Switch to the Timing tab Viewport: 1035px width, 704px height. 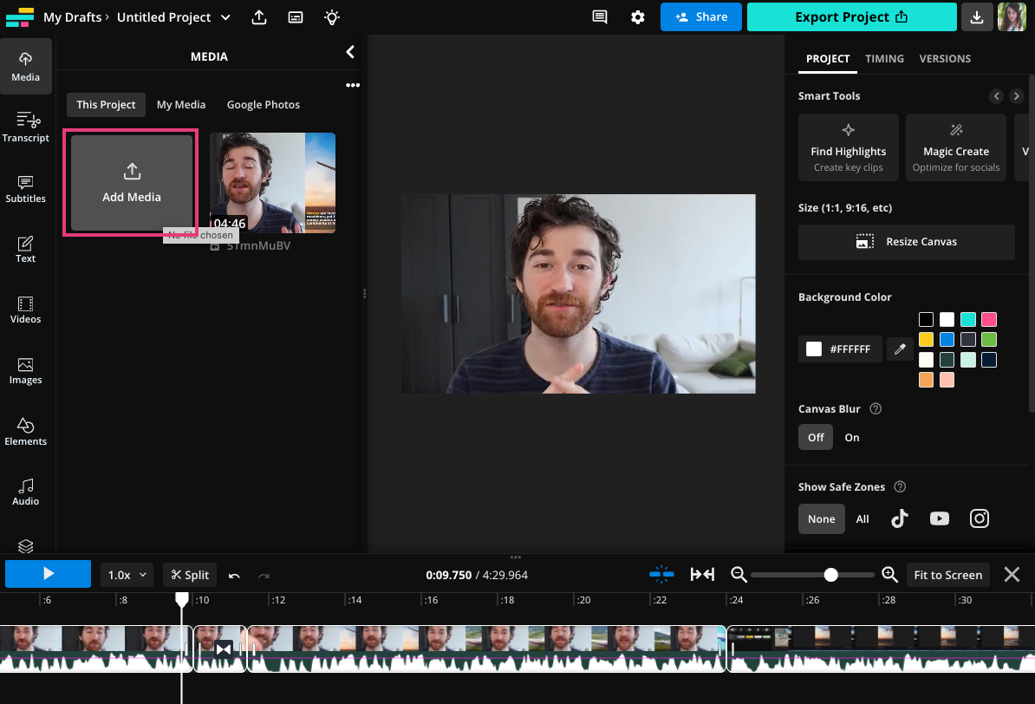(x=884, y=58)
